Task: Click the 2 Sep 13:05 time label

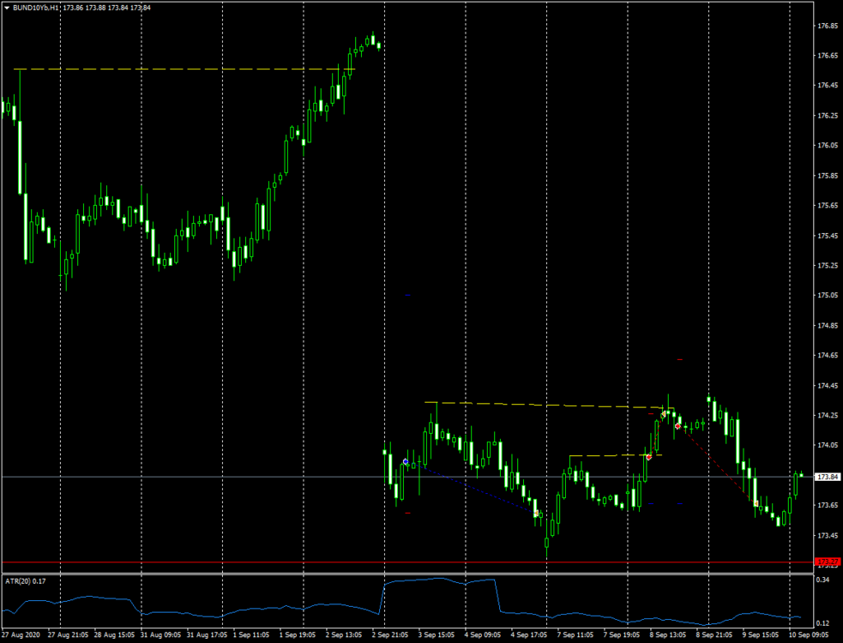Action: [344, 635]
